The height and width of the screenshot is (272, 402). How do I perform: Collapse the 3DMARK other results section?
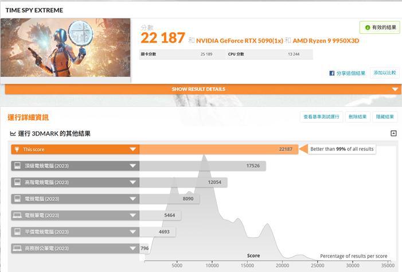click(393, 133)
